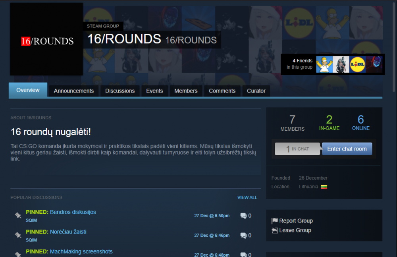Click the comment bubble icon for Norėčiau žaisti
Image resolution: width=397 pixels, height=257 pixels.
243,236
